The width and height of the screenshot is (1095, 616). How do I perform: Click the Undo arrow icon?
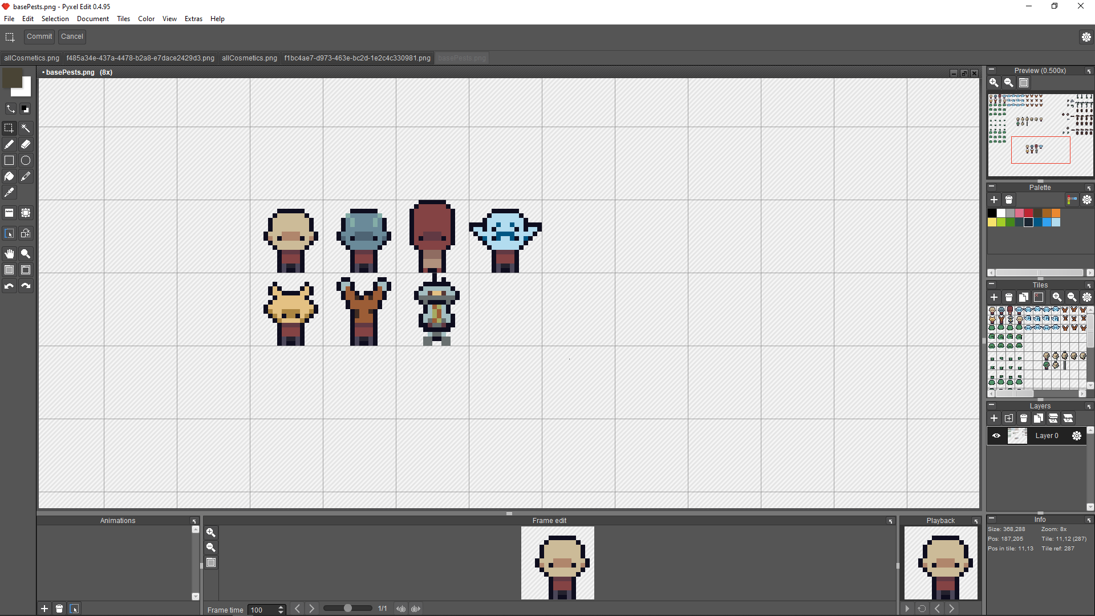[x=9, y=286]
